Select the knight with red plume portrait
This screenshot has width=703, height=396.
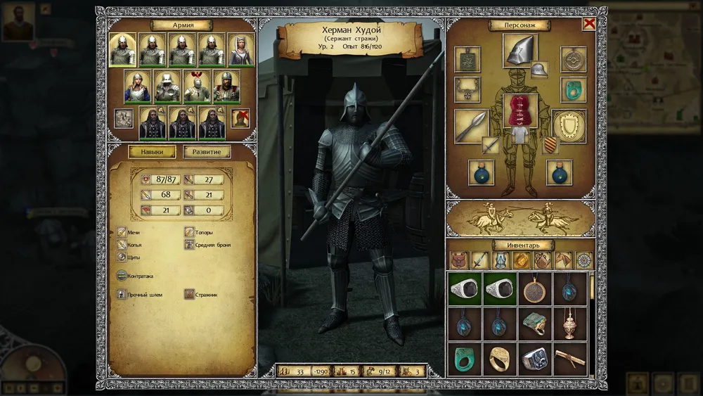[197, 87]
